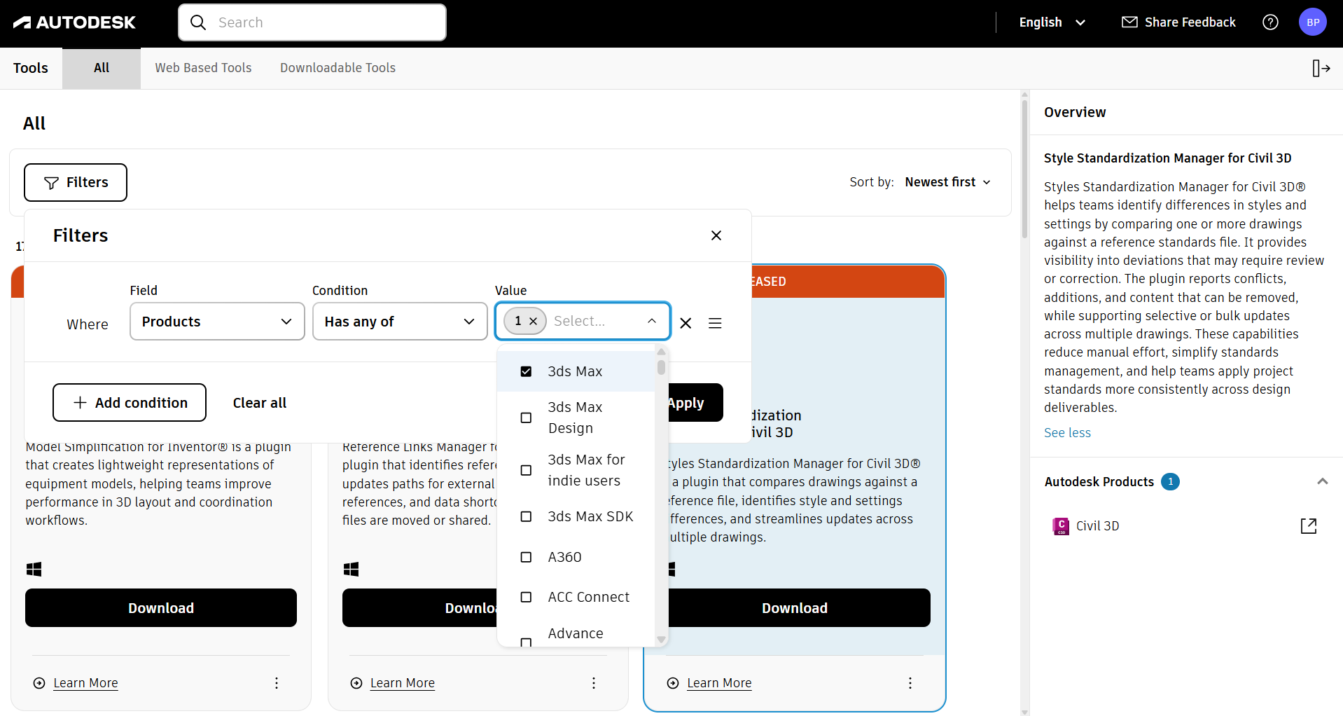The height and width of the screenshot is (716, 1343).
Task: Collapse the side panel with arrow icon
Action: 1321,68
